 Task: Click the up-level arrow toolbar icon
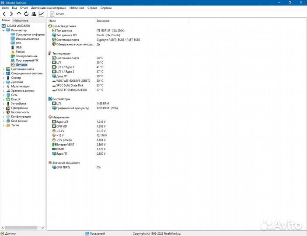[x=19, y=14]
